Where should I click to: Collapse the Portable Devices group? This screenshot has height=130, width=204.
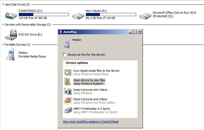coord(3,45)
